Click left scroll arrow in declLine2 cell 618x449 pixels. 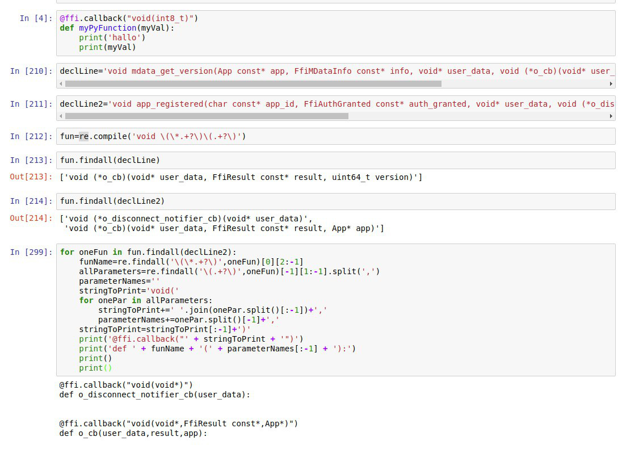coord(61,116)
